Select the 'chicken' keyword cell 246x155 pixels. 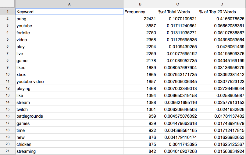click(69, 144)
